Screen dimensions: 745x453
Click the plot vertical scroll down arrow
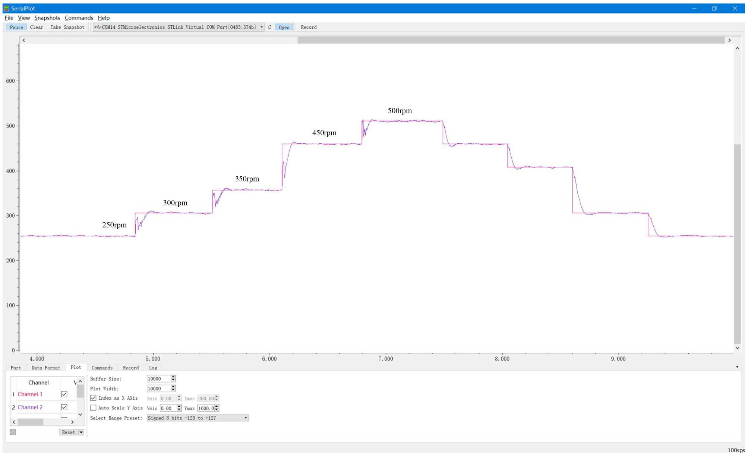737,348
